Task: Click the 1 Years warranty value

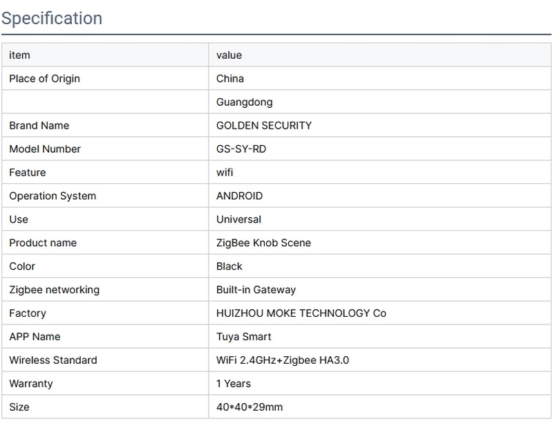Action: 233,384
